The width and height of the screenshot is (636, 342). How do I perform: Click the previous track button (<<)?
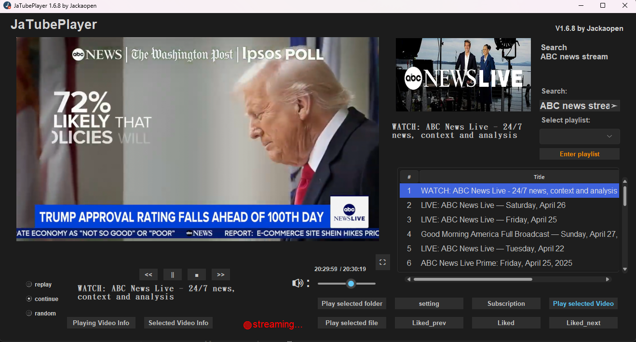pyautogui.click(x=149, y=274)
